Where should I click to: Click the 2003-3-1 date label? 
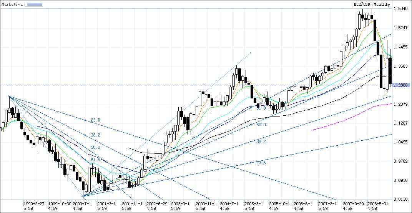tap(180, 204)
